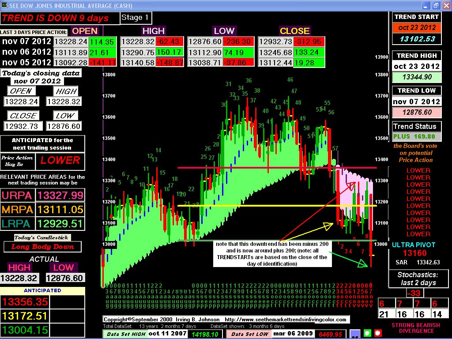The image size is (452, 339).
Task: Click the application icon in the title bar
Action: [5, 5]
